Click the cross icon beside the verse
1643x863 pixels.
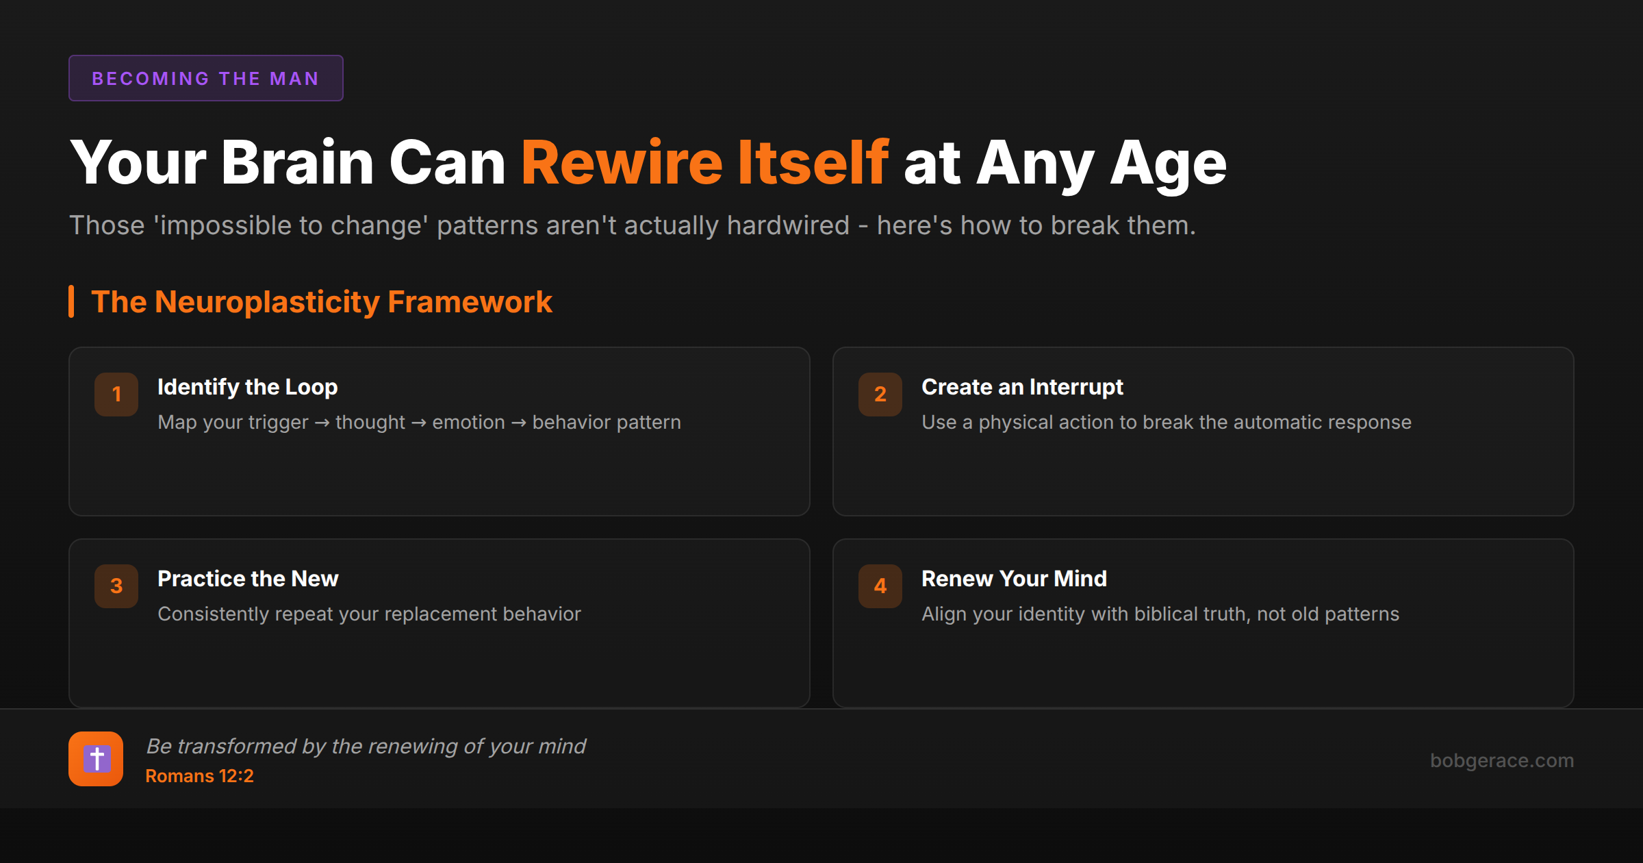pyautogui.click(x=96, y=759)
